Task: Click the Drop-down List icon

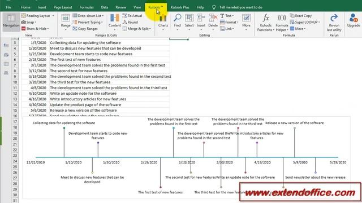Action: 75,16
